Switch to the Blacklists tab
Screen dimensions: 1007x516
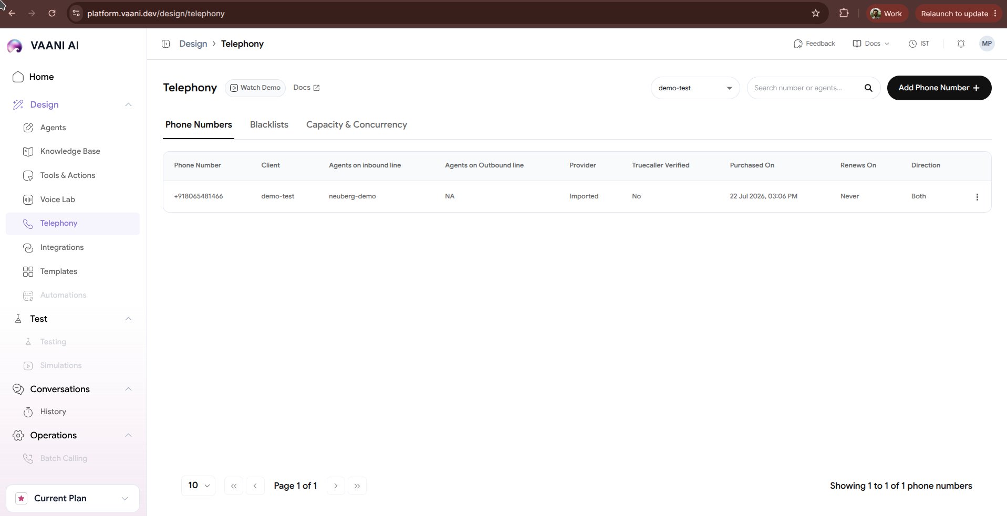[269, 125]
